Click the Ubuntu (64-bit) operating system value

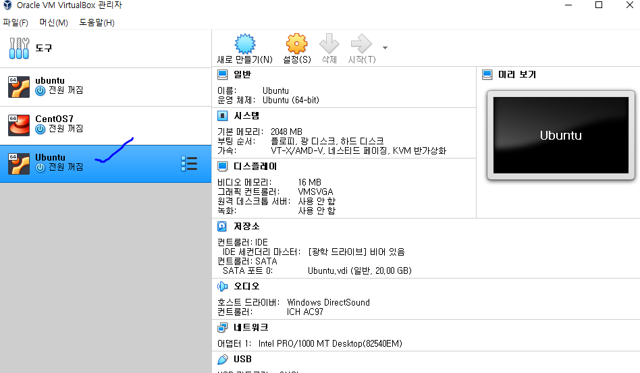tap(291, 100)
